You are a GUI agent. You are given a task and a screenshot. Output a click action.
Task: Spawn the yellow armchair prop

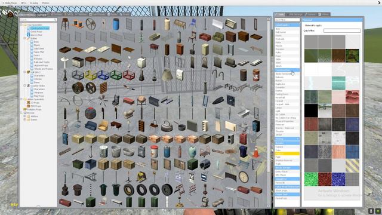pyautogui.click(x=103, y=126)
